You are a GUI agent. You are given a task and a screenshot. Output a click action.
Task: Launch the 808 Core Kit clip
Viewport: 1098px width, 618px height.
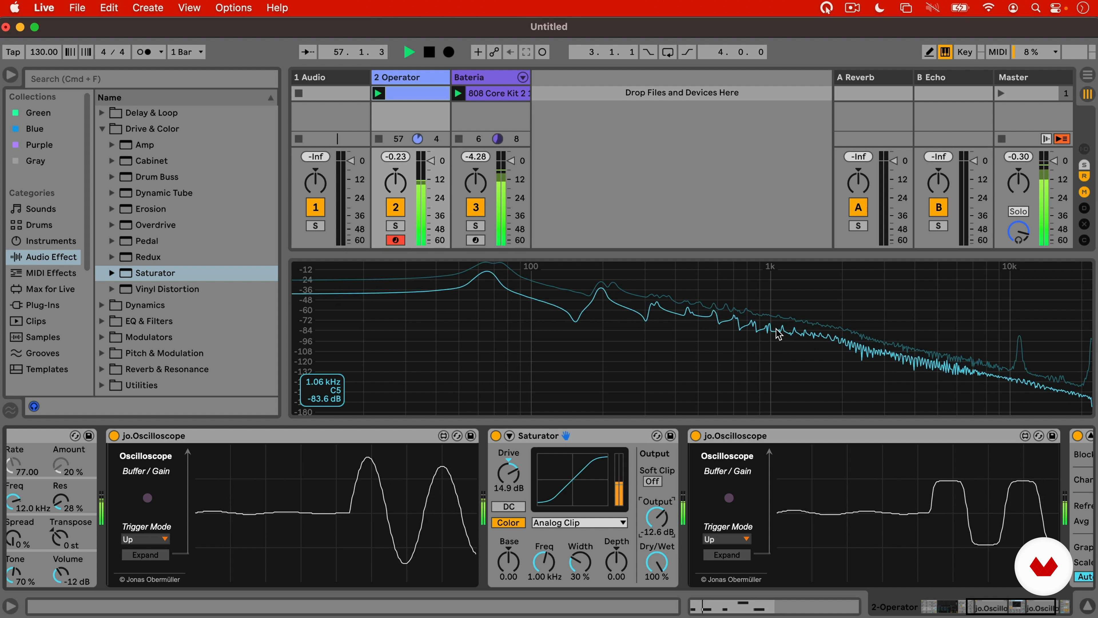click(x=458, y=93)
